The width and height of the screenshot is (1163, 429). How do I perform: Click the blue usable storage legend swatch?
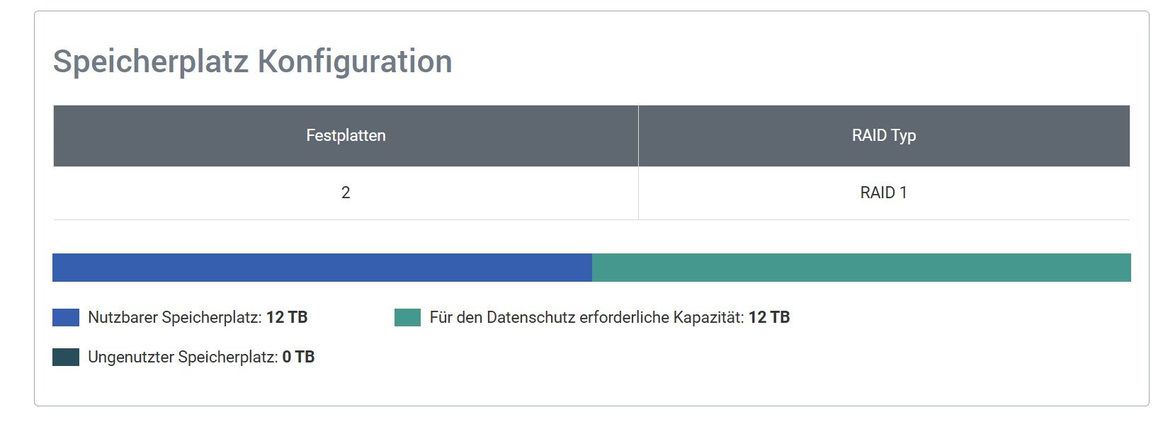click(x=65, y=317)
